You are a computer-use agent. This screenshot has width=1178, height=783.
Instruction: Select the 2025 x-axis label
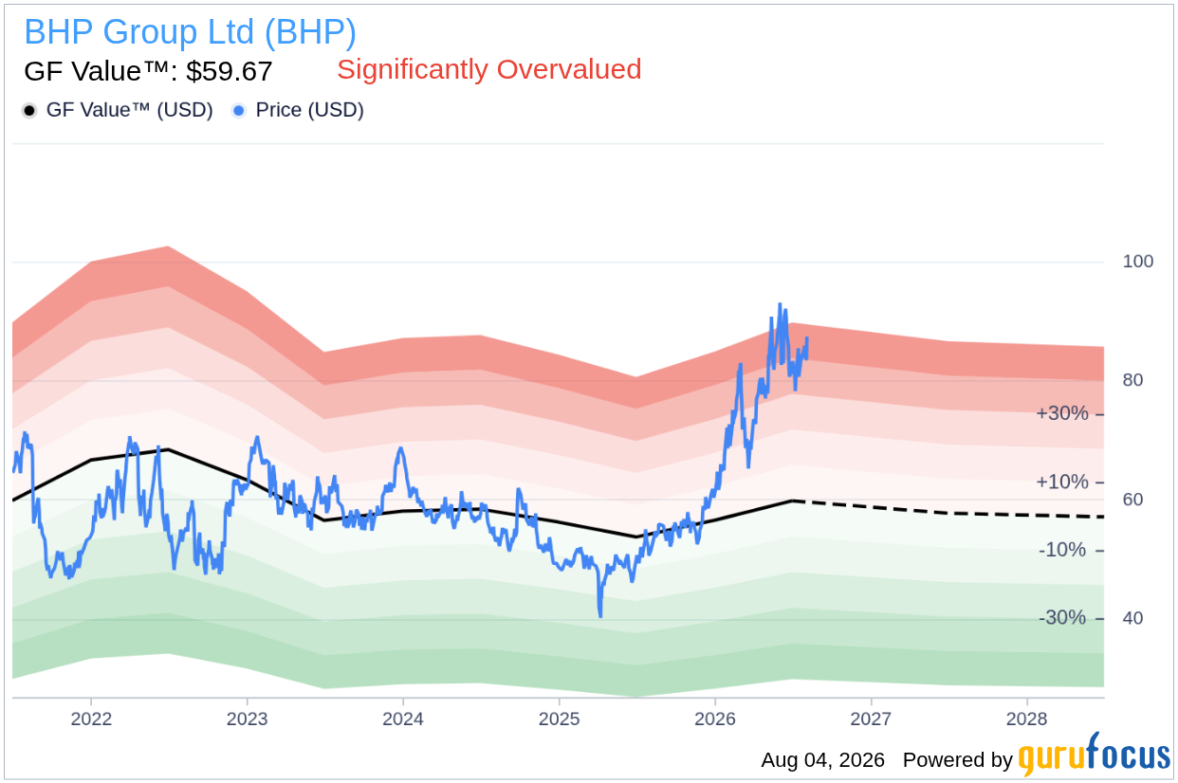pos(559,719)
